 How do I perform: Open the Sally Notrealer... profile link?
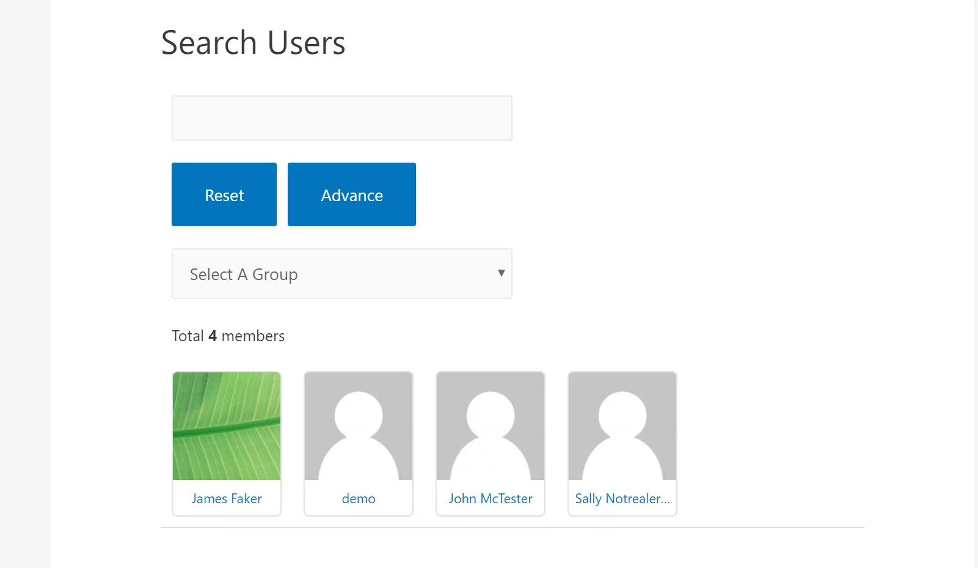pos(622,498)
